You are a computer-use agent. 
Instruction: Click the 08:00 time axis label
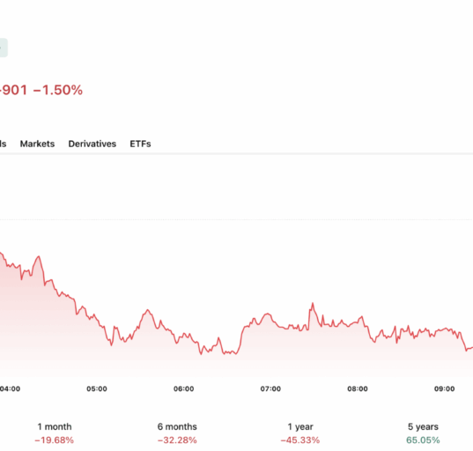pos(358,388)
